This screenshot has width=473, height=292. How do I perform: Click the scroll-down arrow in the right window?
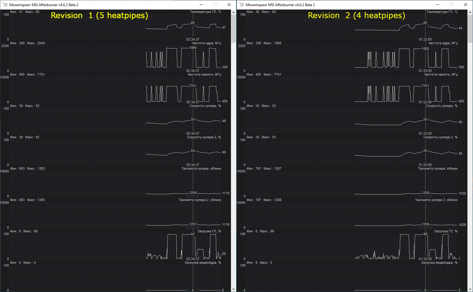coord(470,289)
